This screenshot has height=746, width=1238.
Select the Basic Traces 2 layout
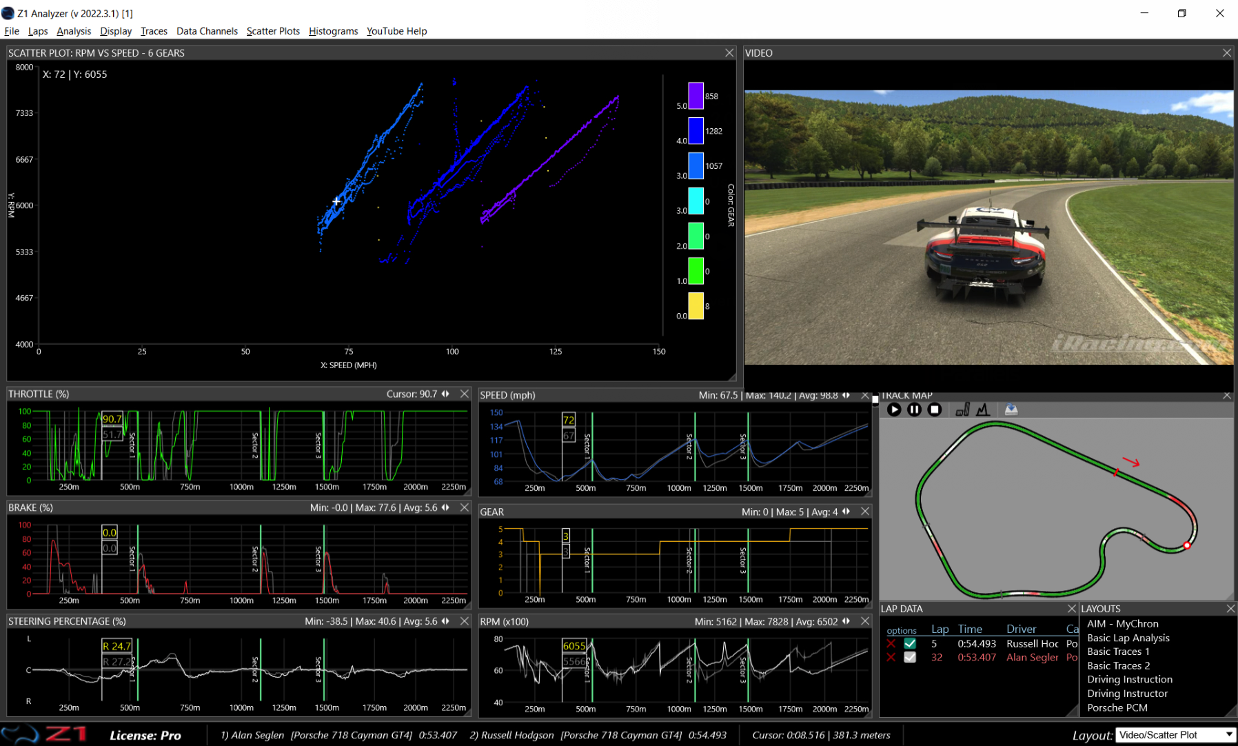[1118, 665]
